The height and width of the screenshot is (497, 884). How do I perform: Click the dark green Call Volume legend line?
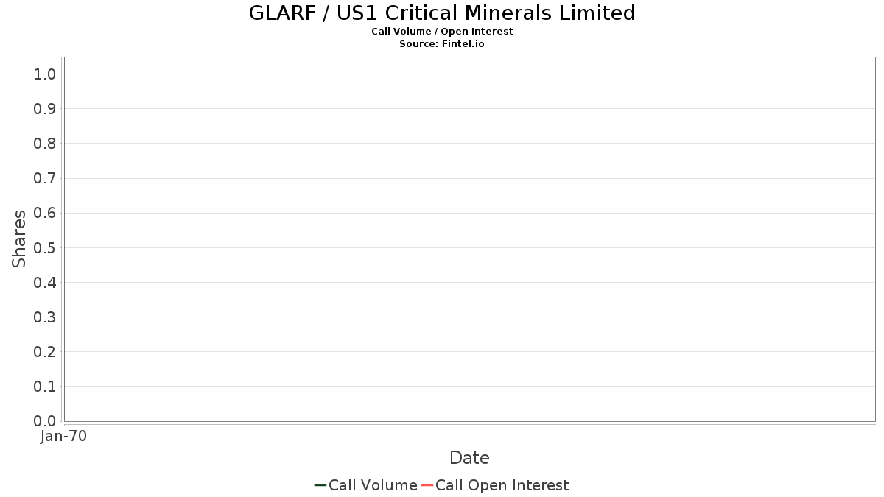pyautogui.click(x=320, y=485)
